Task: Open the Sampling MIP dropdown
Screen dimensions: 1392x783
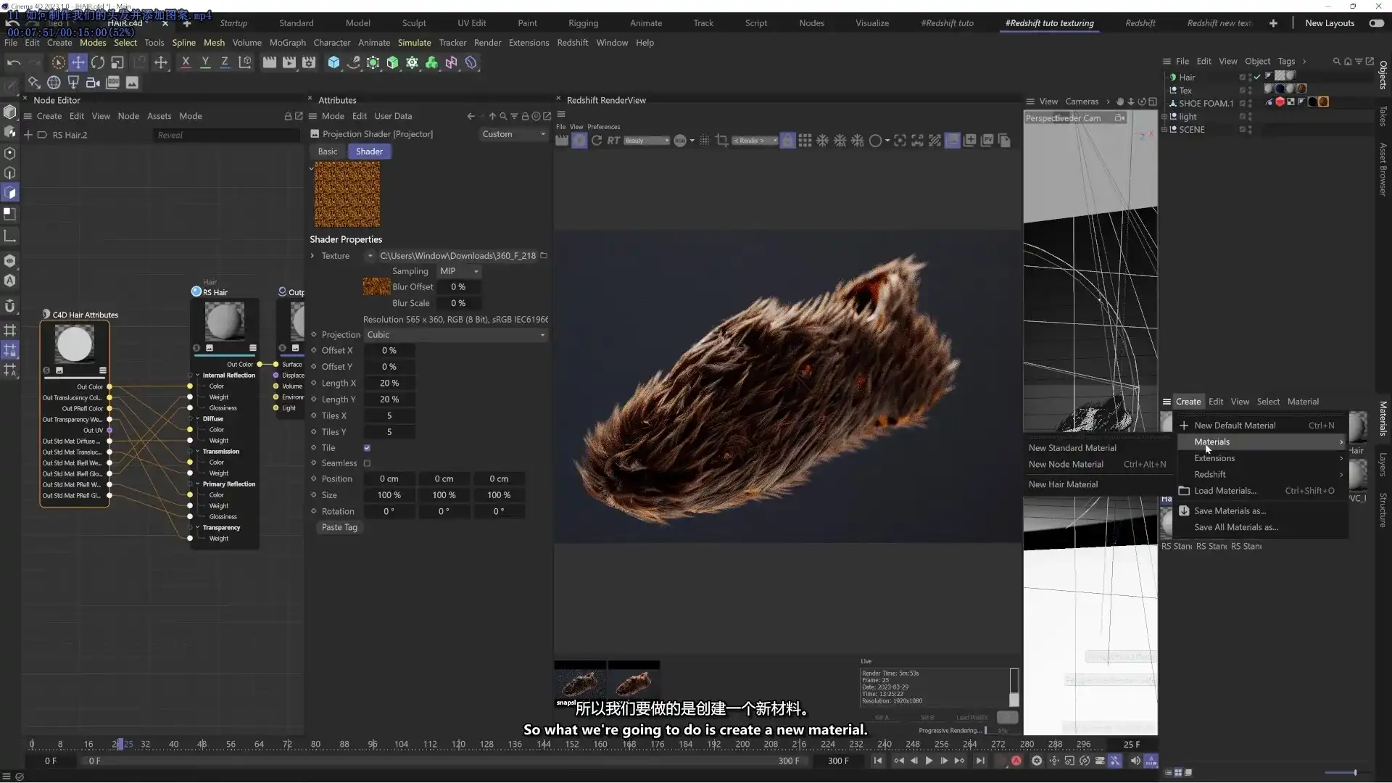Action: tap(459, 271)
